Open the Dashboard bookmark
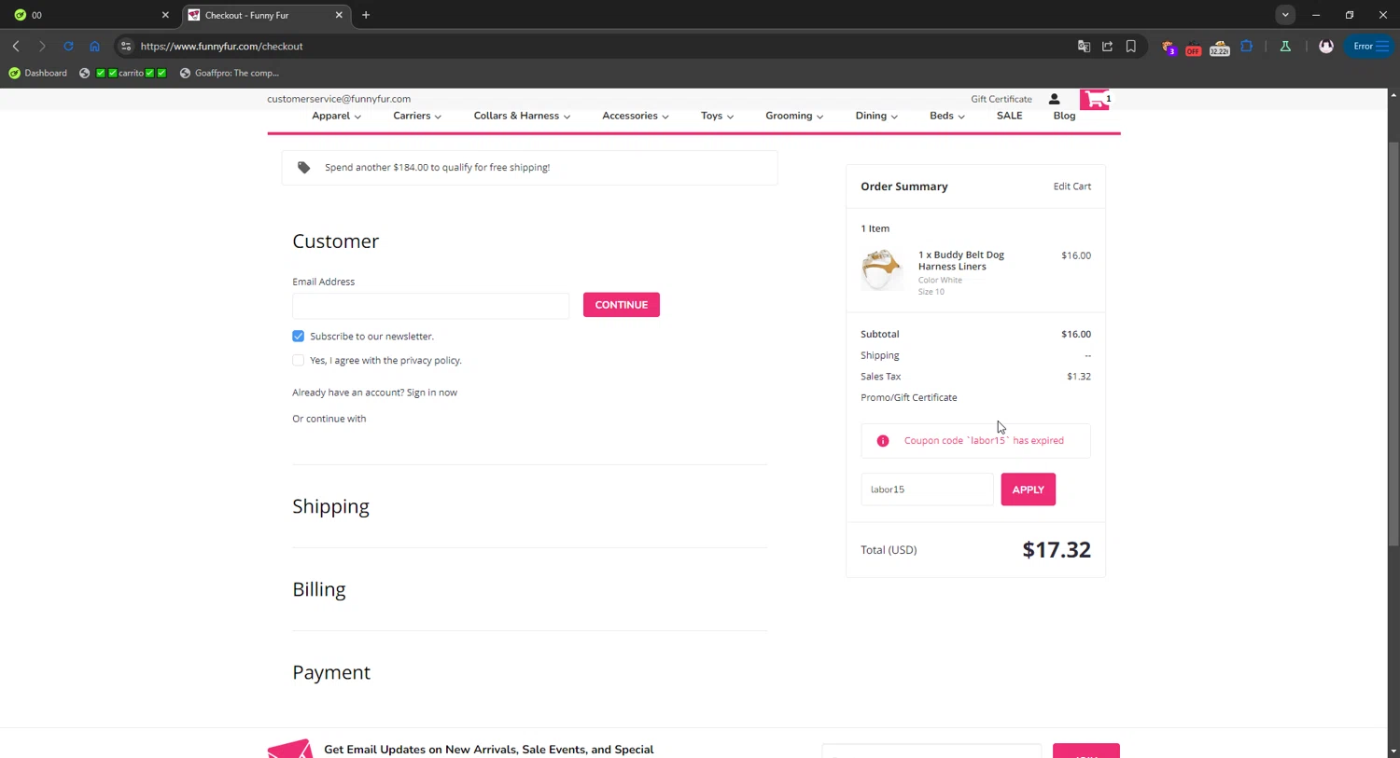The image size is (1400, 758). (38, 73)
